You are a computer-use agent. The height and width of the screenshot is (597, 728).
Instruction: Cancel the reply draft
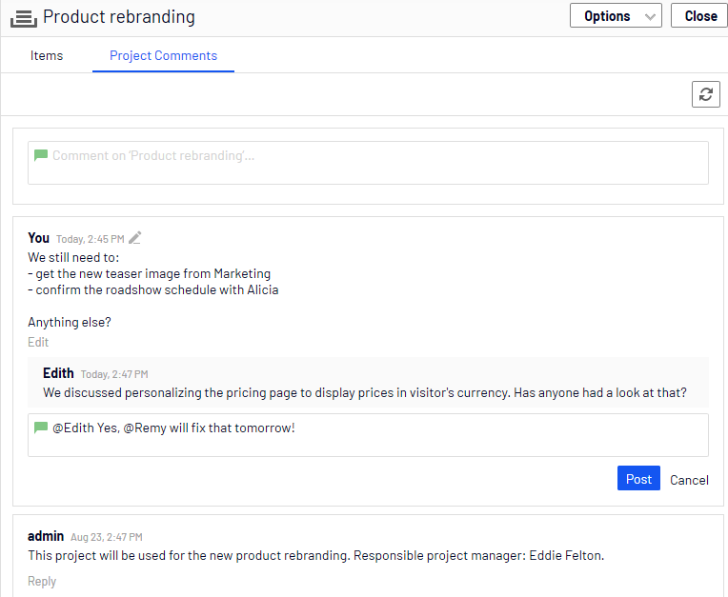[x=689, y=480]
